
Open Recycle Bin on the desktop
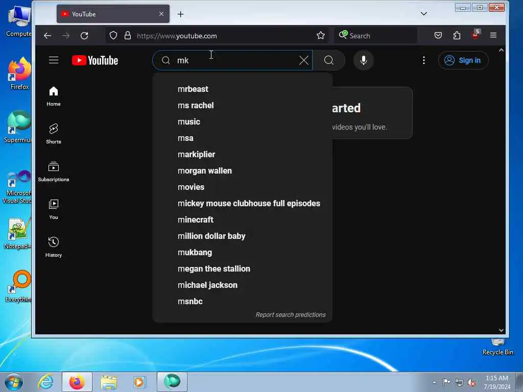[x=497, y=347]
